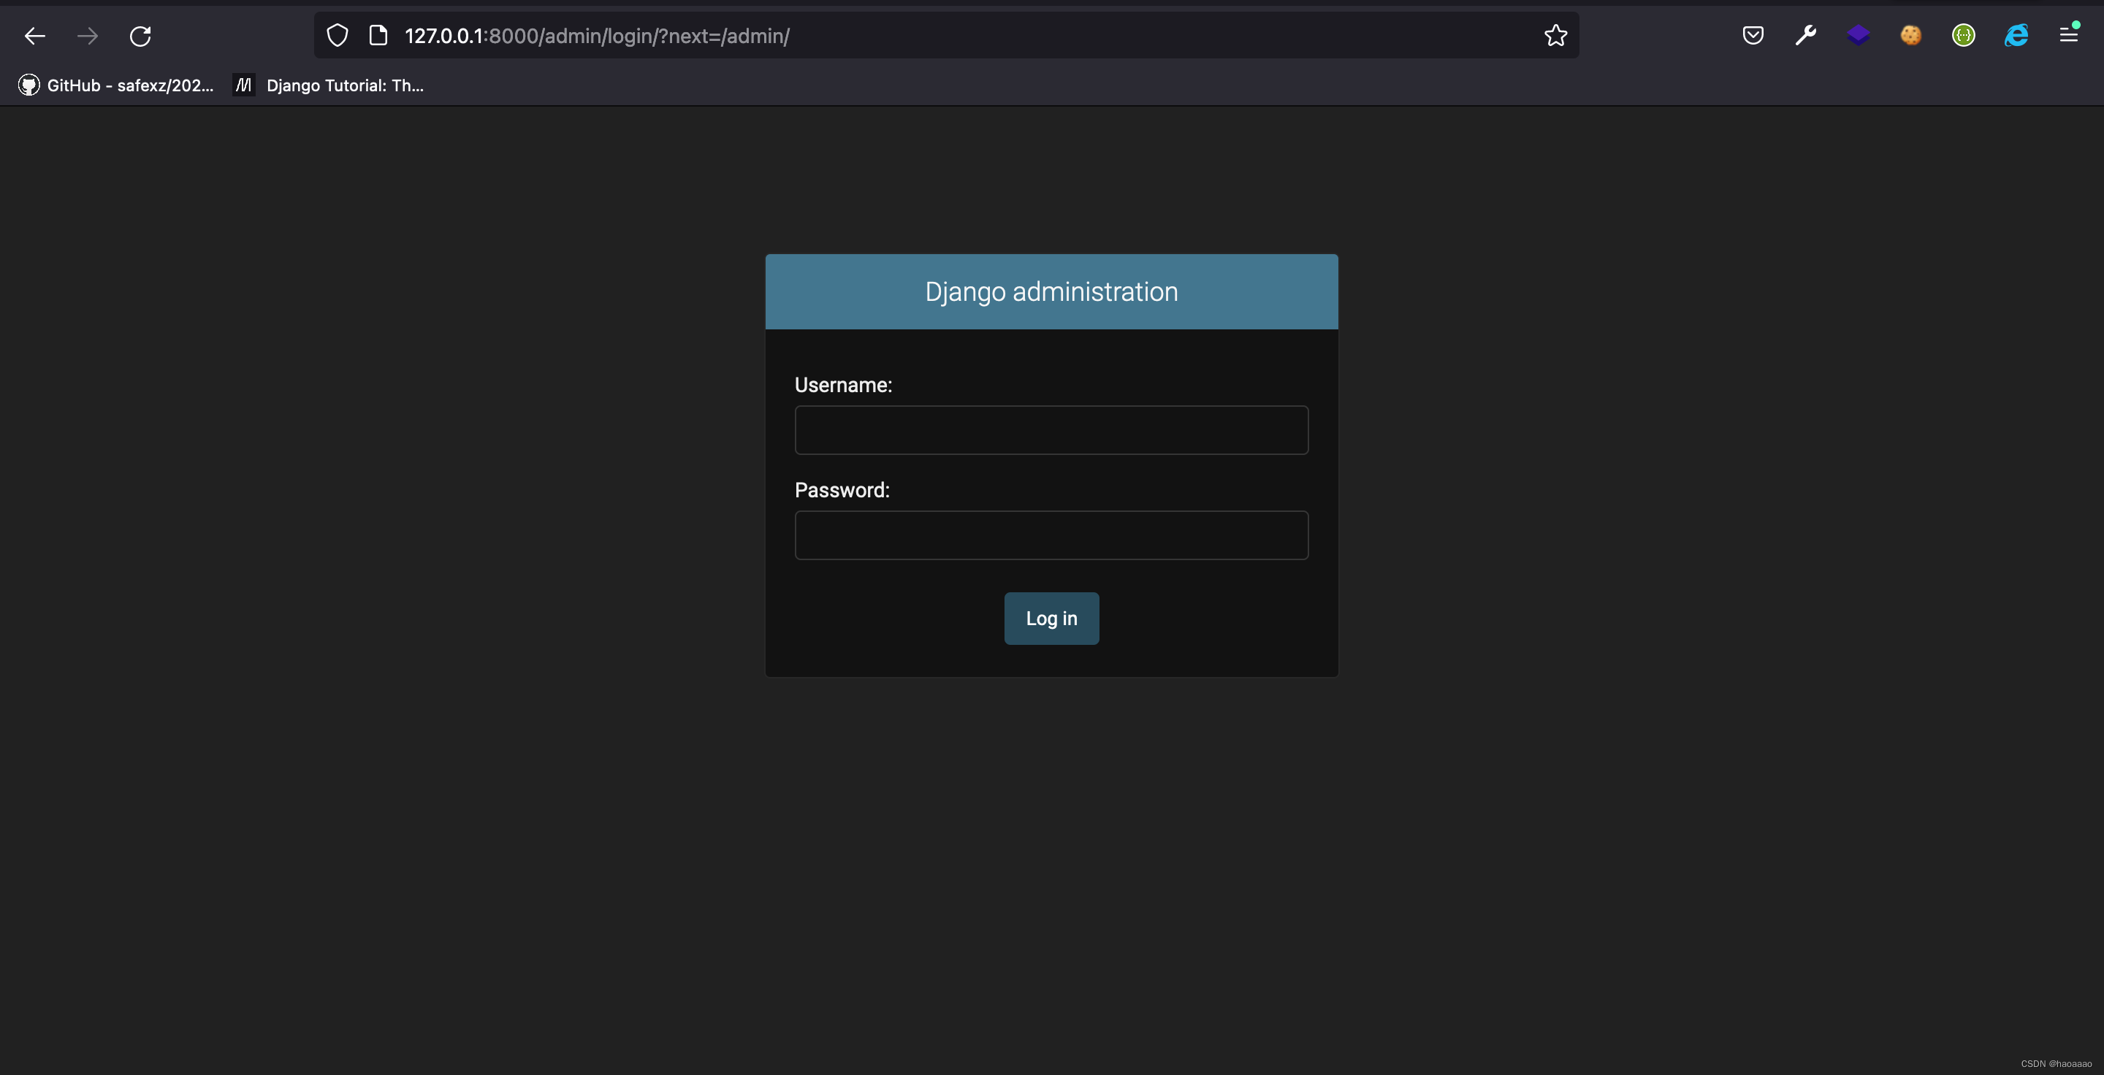Image resolution: width=2104 pixels, height=1075 pixels.
Task: Open the Firefox hamburger menu
Action: [2068, 35]
